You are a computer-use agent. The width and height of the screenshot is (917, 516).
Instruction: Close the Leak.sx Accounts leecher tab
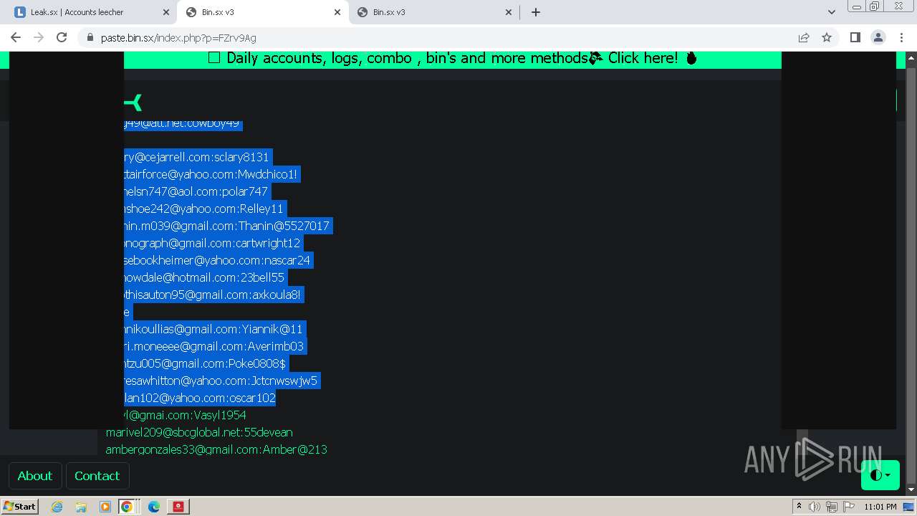[x=166, y=12]
